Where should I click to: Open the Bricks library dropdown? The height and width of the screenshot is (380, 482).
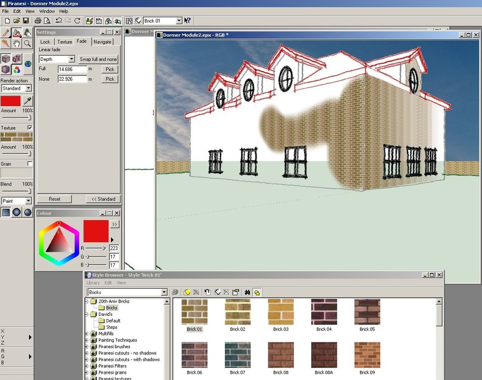point(164,292)
